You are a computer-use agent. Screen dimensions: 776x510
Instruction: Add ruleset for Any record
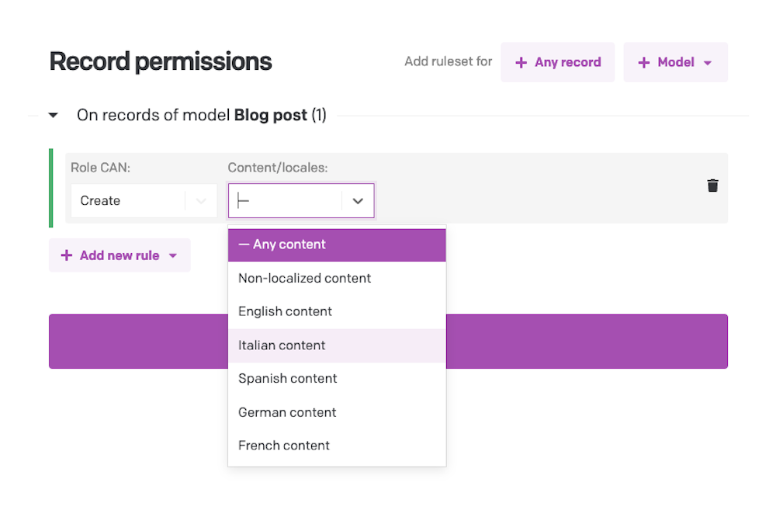[558, 62]
